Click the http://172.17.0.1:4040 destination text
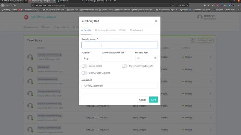Image resolution: width=241 pixels, height=135 pixels. pos(98,130)
